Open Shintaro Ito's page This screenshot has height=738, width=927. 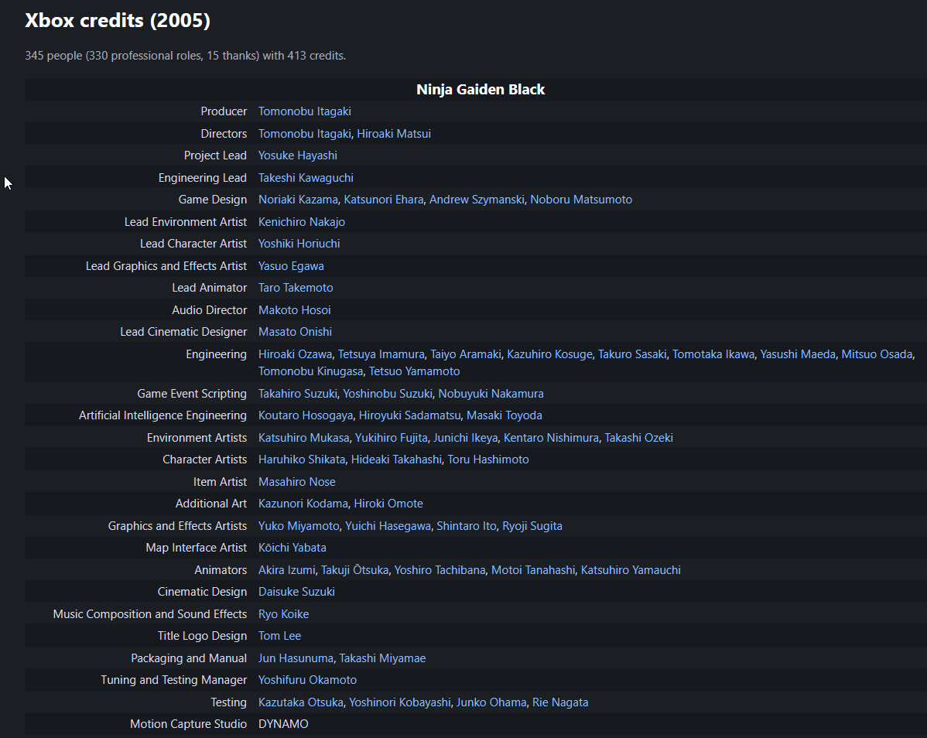pyautogui.click(x=467, y=526)
